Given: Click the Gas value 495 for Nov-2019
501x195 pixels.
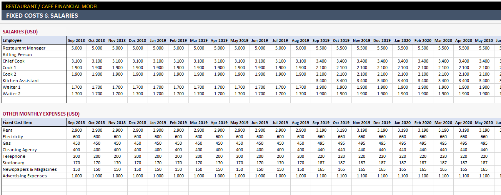Looking at the screenshot, I should click(x=362, y=143).
